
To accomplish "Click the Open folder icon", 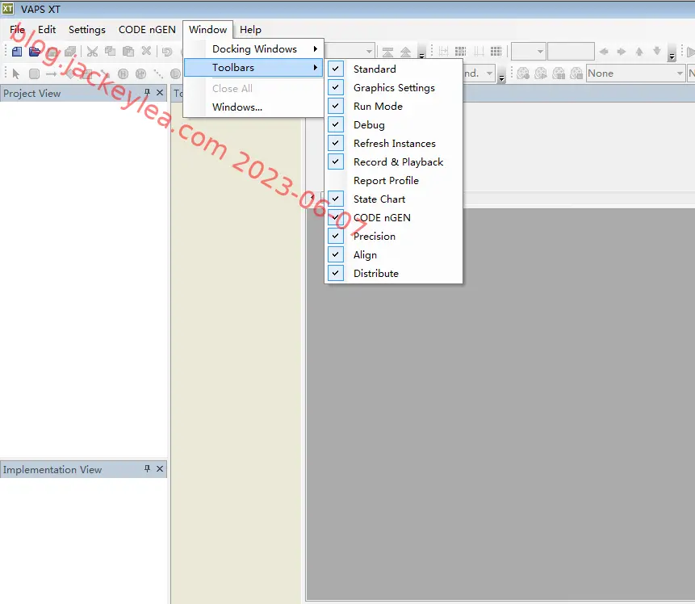I will [x=35, y=52].
